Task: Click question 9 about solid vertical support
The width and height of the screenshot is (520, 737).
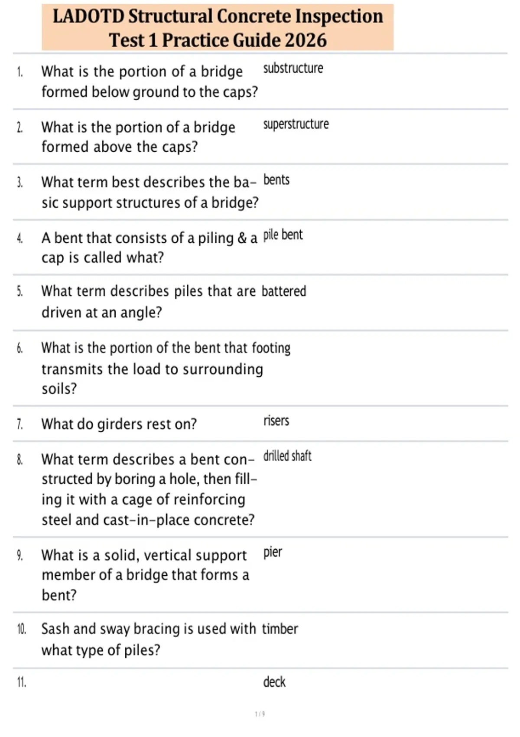Action: pos(145,575)
